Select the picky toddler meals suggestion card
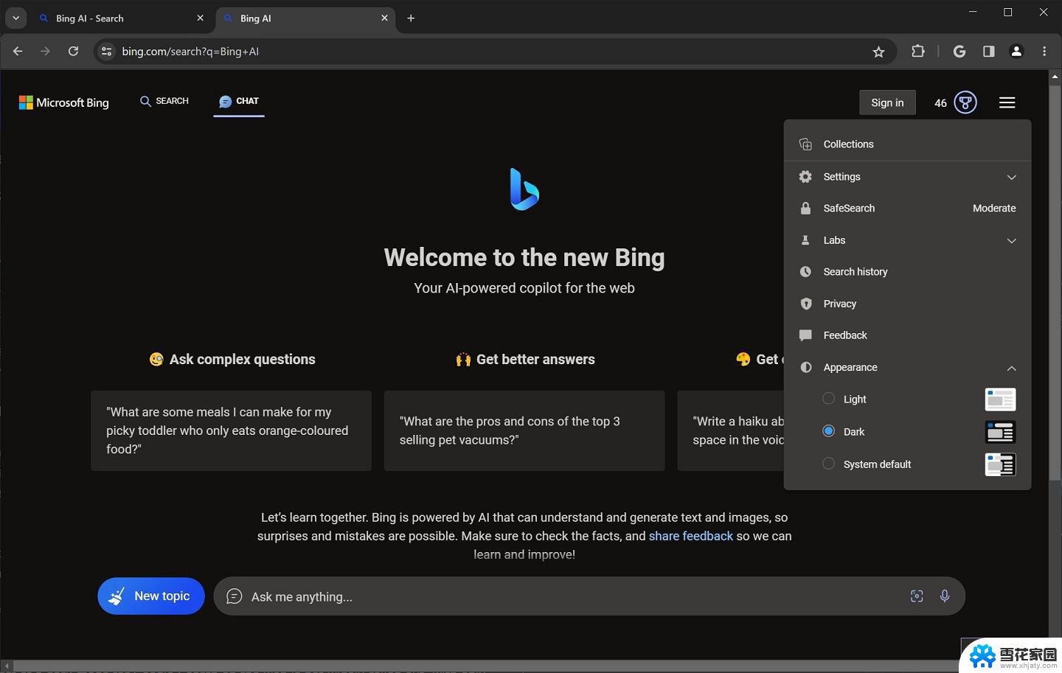1062x673 pixels. [x=231, y=430]
